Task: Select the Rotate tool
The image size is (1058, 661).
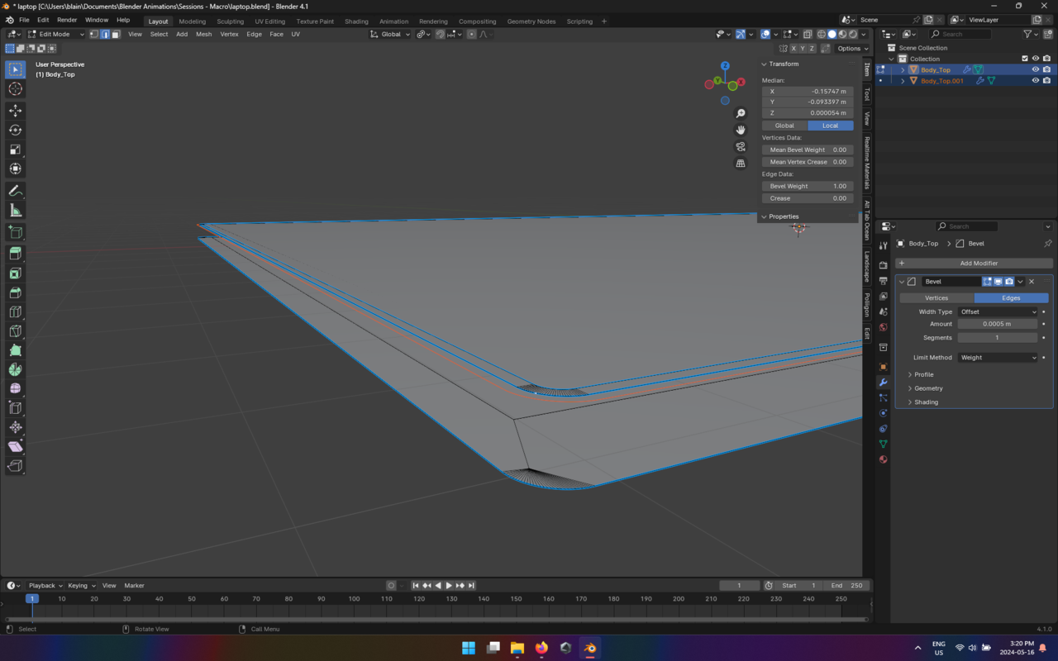Action: (15, 130)
